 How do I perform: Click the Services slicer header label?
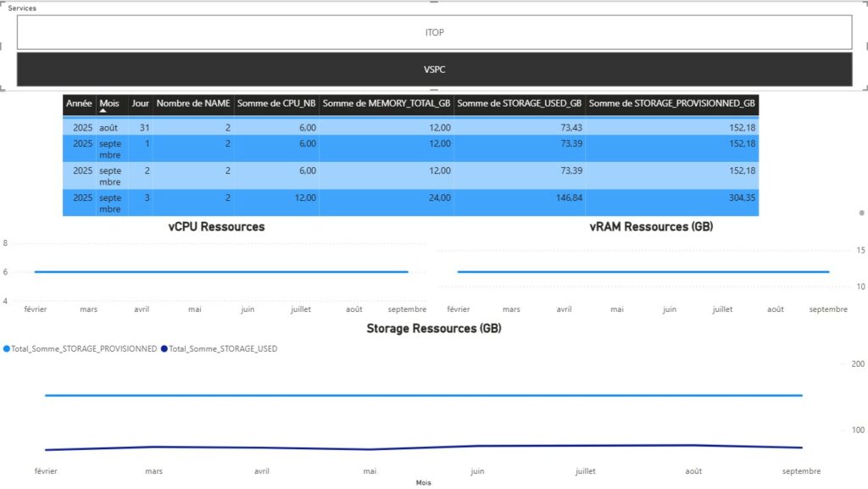pyautogui.click(x=22, y=8)
